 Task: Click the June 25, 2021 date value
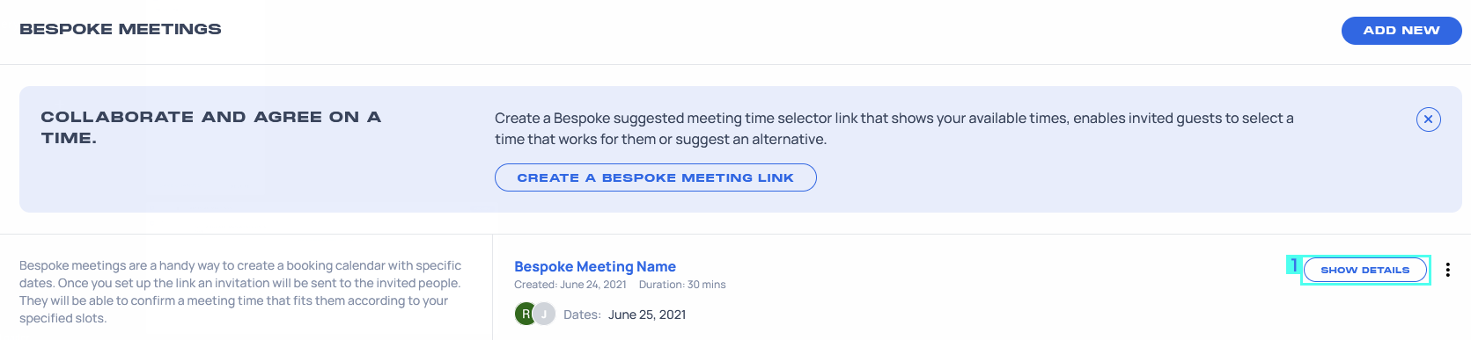coord(647,315)
